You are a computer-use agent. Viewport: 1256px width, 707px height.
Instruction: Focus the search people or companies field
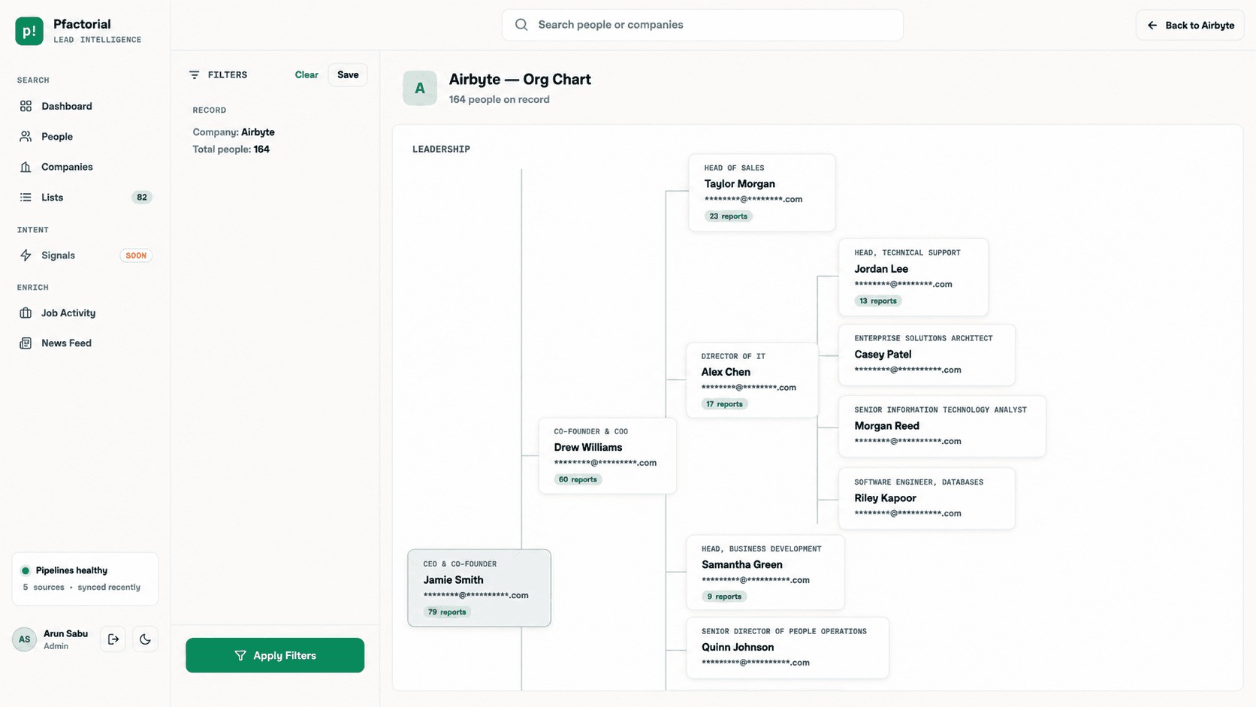702,25
